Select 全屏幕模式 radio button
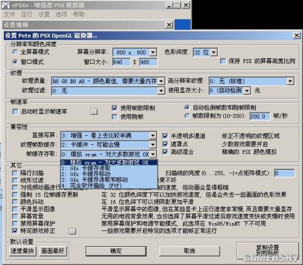303x265 pixels. (x=15, y=52)
